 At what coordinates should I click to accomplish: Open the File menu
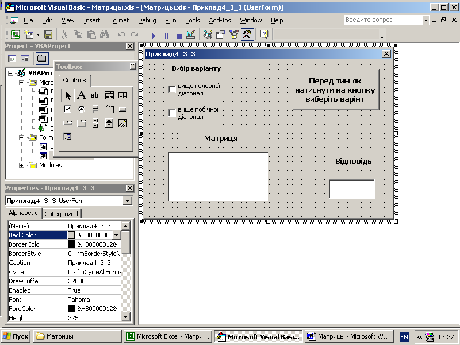click(x=28, y=20)
